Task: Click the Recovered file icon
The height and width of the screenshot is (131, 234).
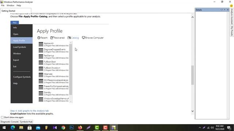Action: tap(52, 38)
